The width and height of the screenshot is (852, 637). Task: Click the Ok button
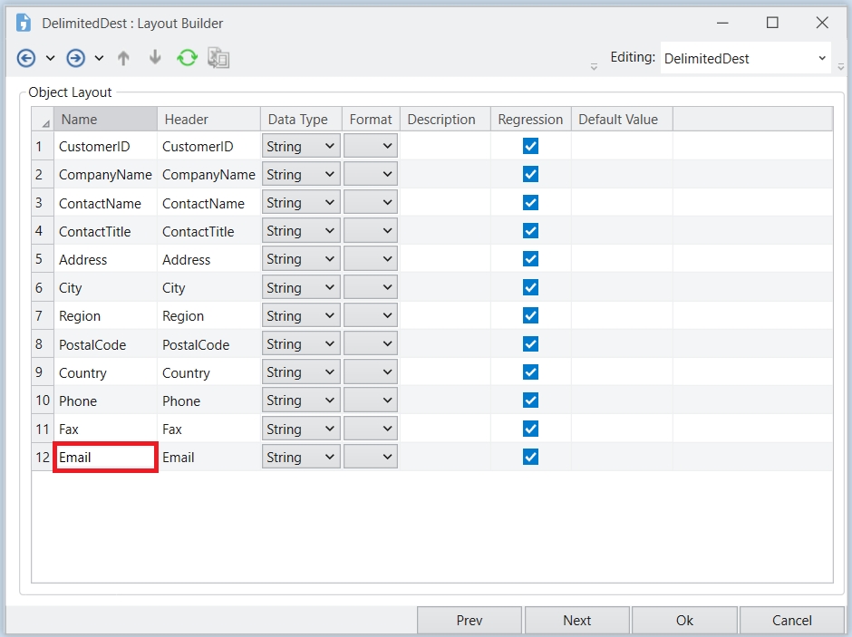(684, 621)
